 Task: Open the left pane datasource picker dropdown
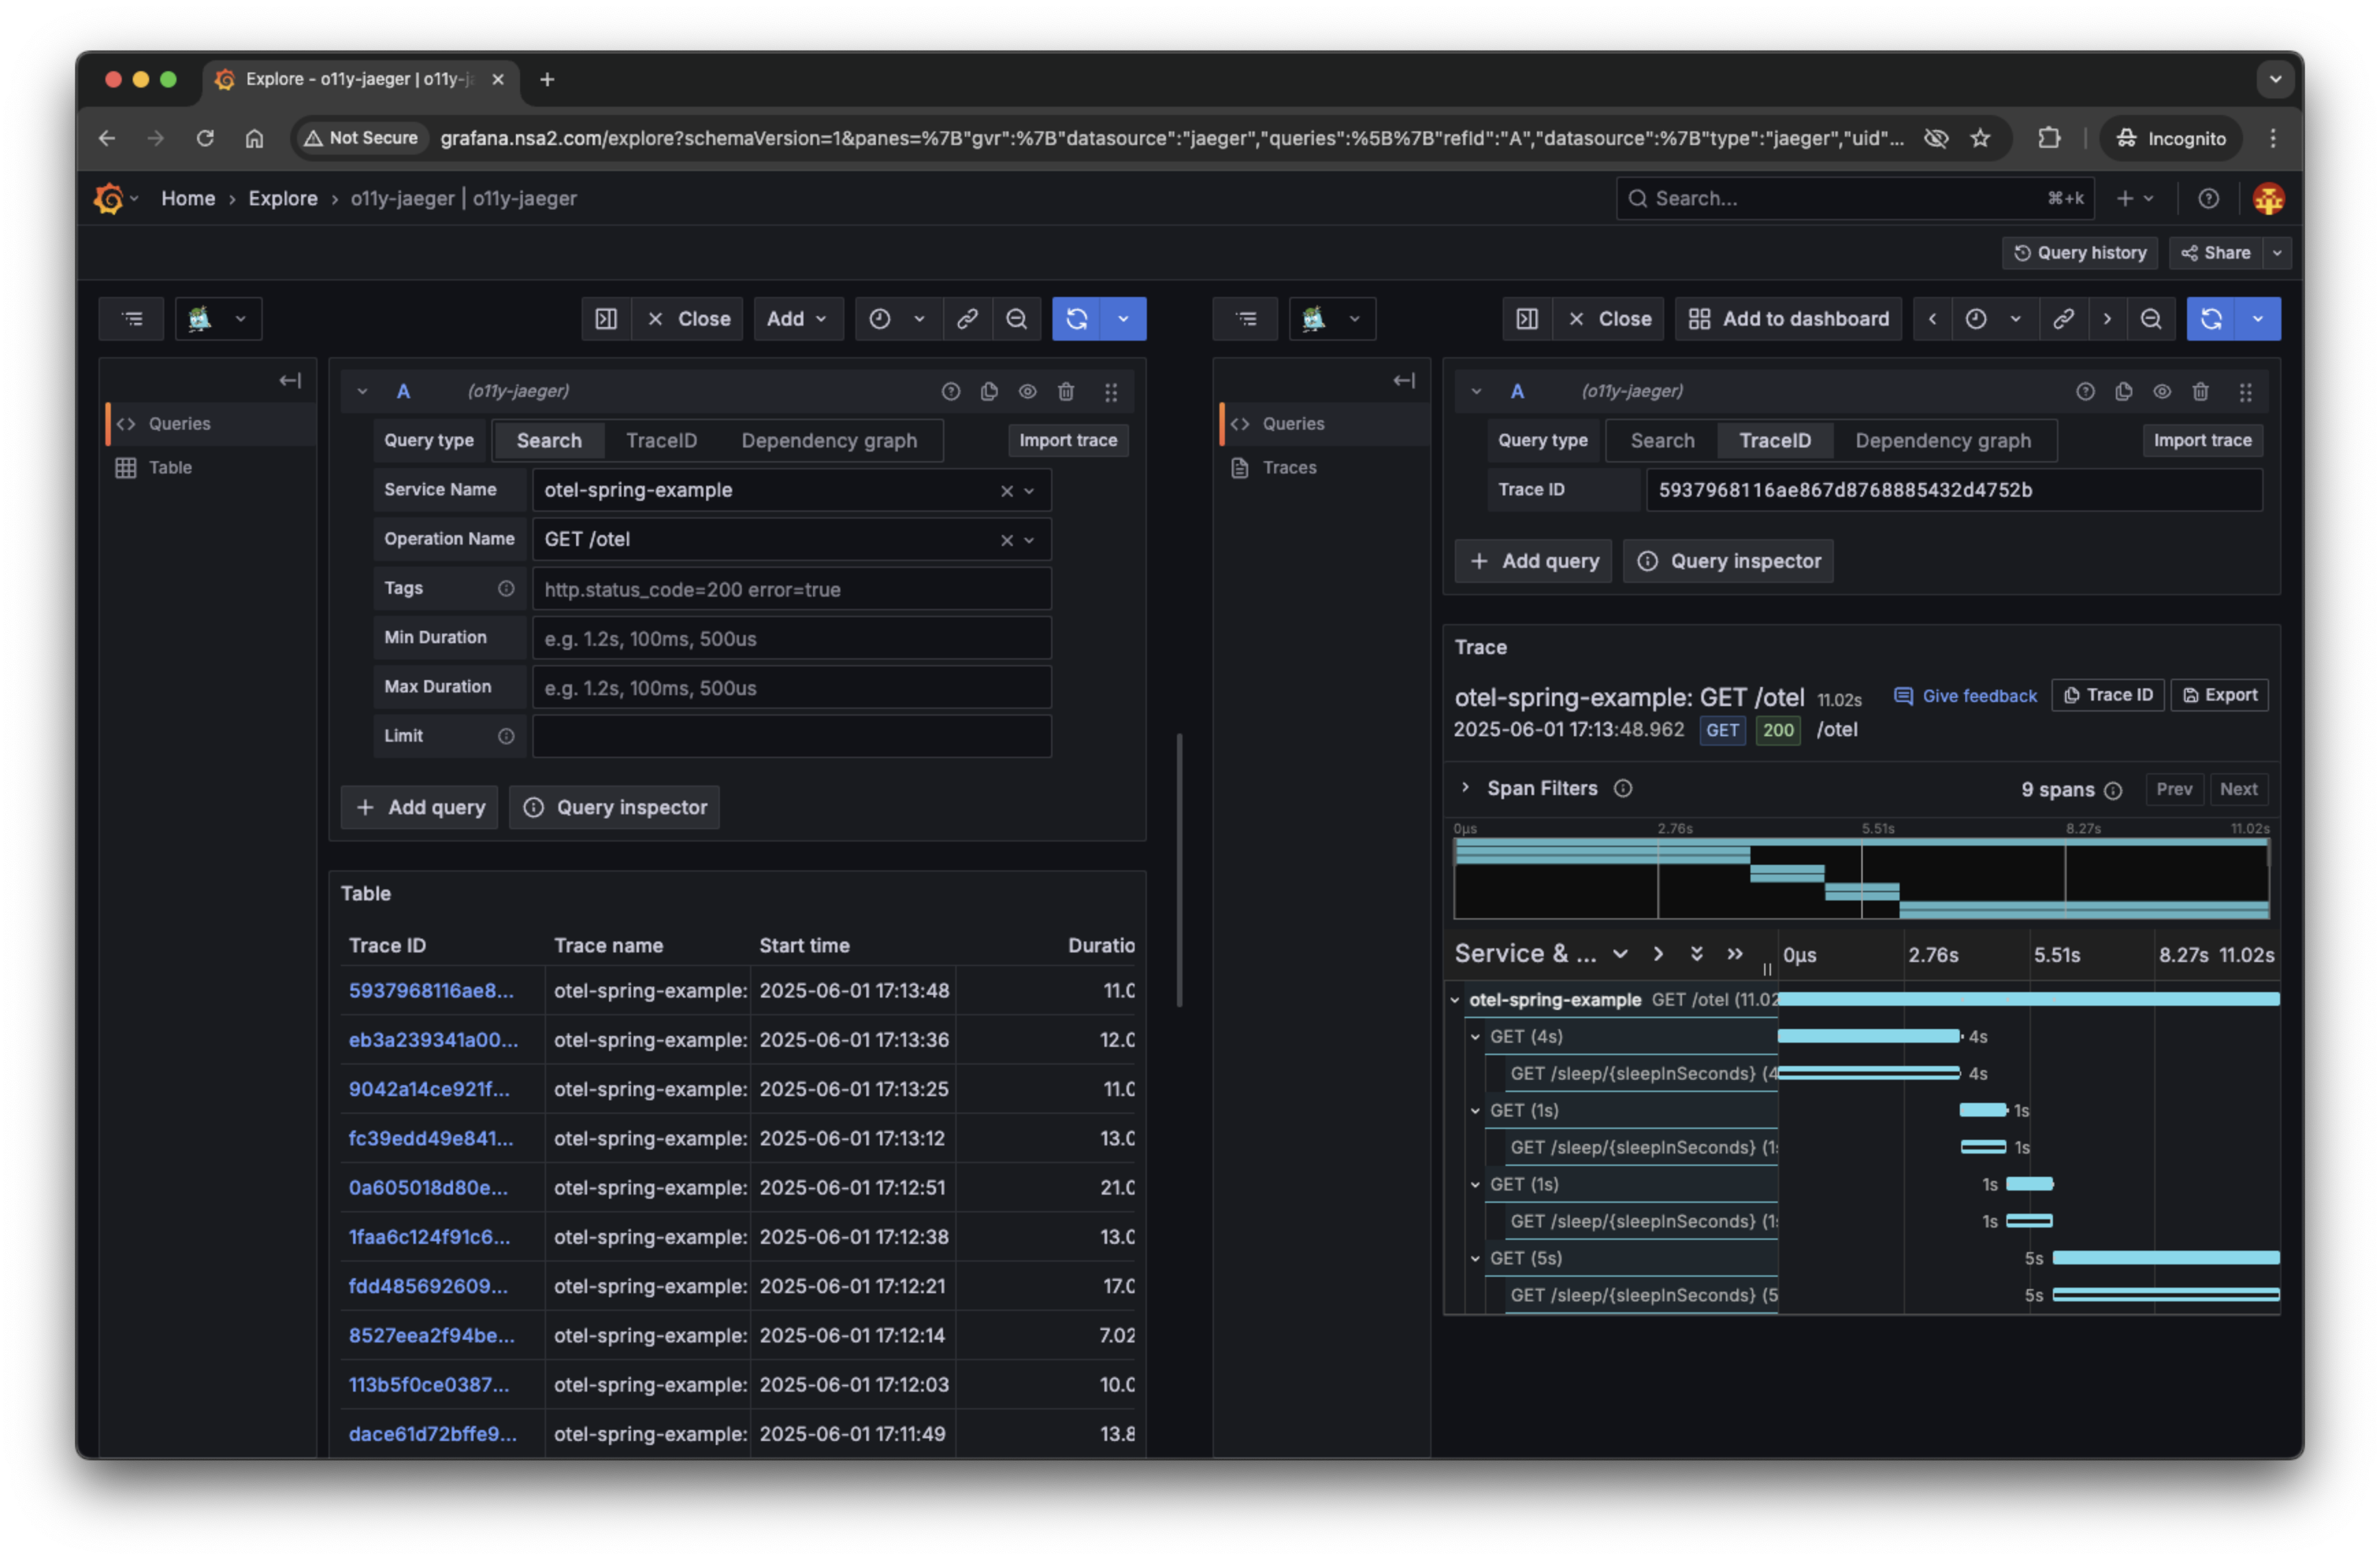tap(218, 319)
